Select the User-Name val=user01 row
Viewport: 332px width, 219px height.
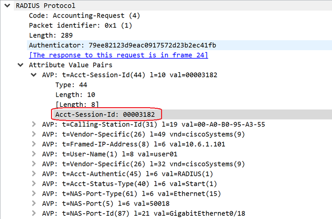(x=110, y=154)
